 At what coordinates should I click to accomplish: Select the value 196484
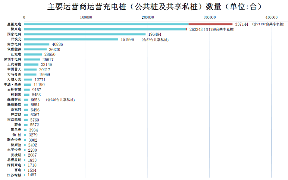pos(155,34)
